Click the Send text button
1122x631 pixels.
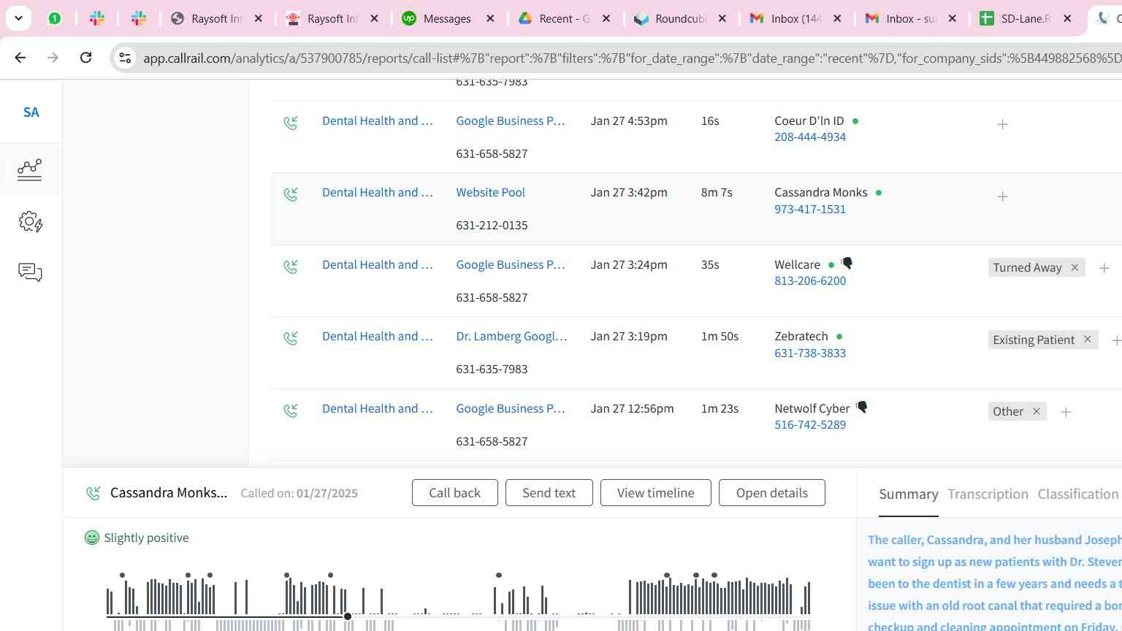pos(549,493)
